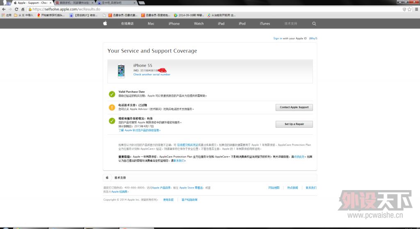Click green checkmark beside 维修和服务保修情况
Viewport: 420px width, 229px height.
click(112, 121)
